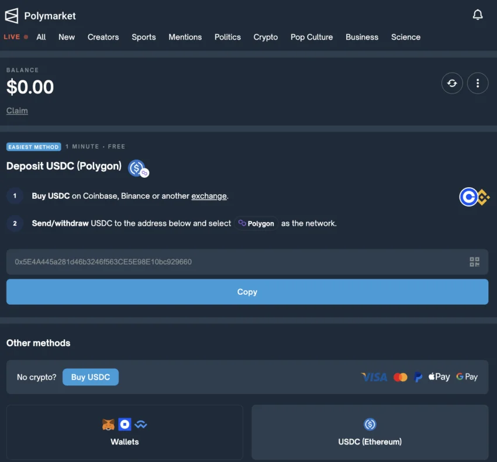Click the 1 MINUTE · FREE label
Viewport: 497px width, 462px height.
pyautogui.click(x=95, y=147)
